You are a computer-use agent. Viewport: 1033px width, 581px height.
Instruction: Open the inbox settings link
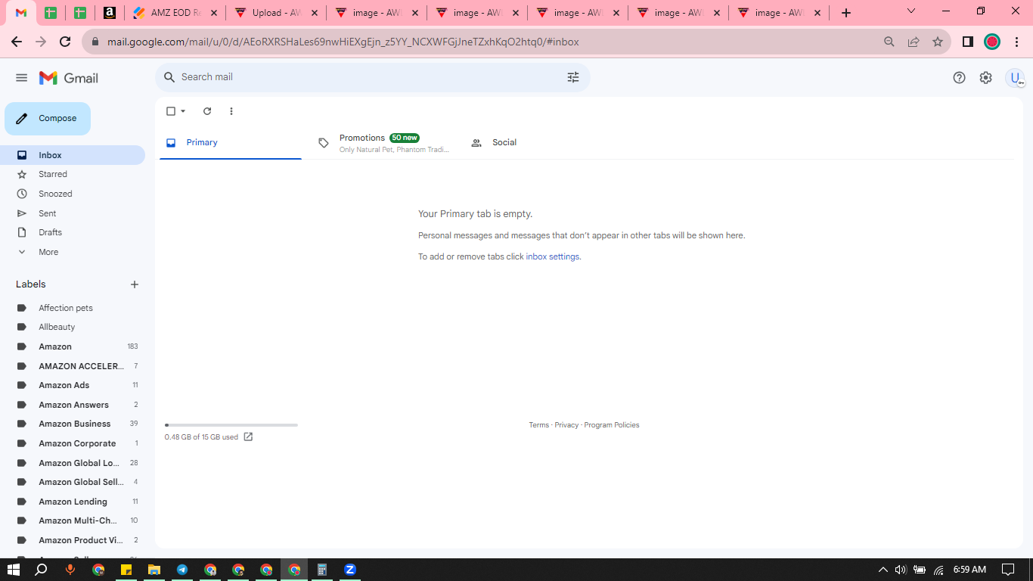point(553,256)
